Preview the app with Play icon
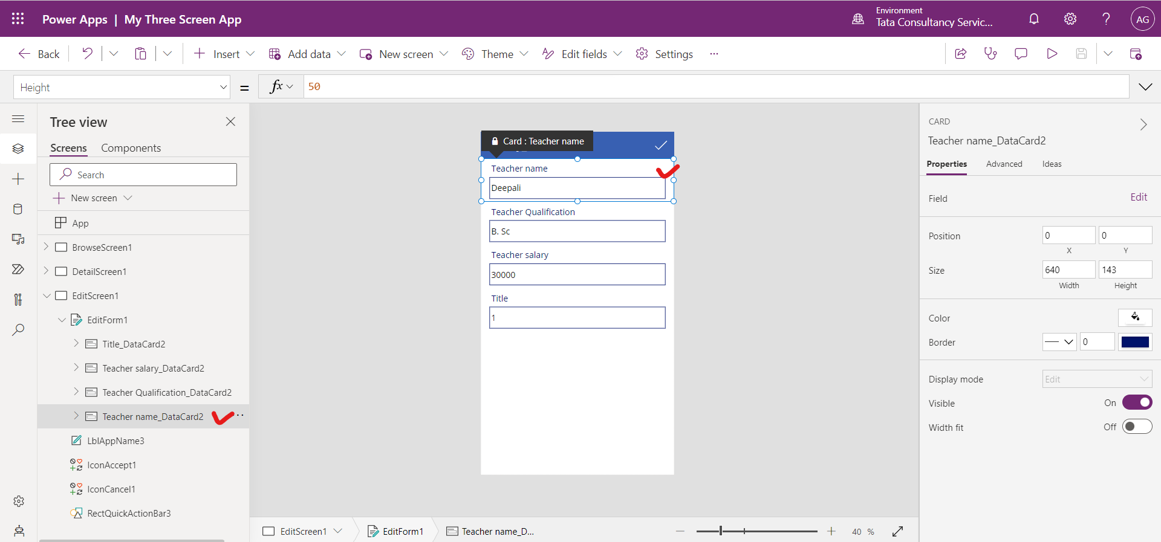 (x=1052, y=54)
